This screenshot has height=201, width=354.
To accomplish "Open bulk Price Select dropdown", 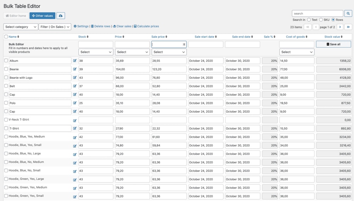I will coord(132,52).
